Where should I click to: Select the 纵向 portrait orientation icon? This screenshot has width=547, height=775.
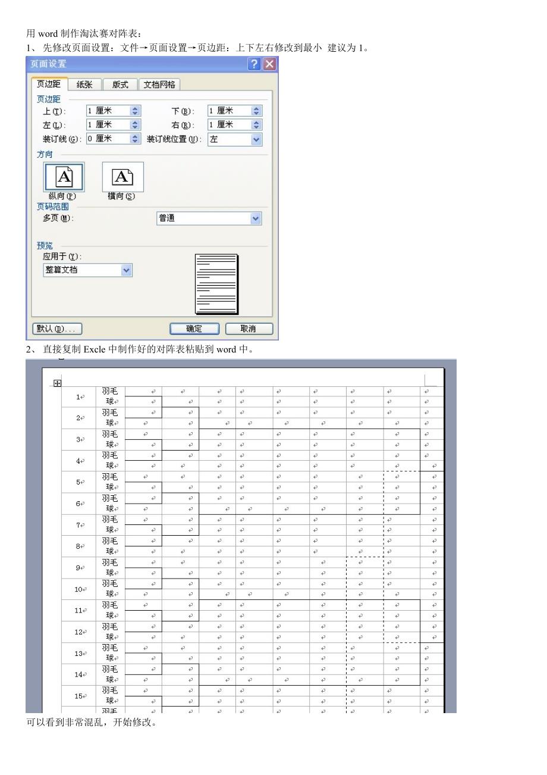[64, 177]
